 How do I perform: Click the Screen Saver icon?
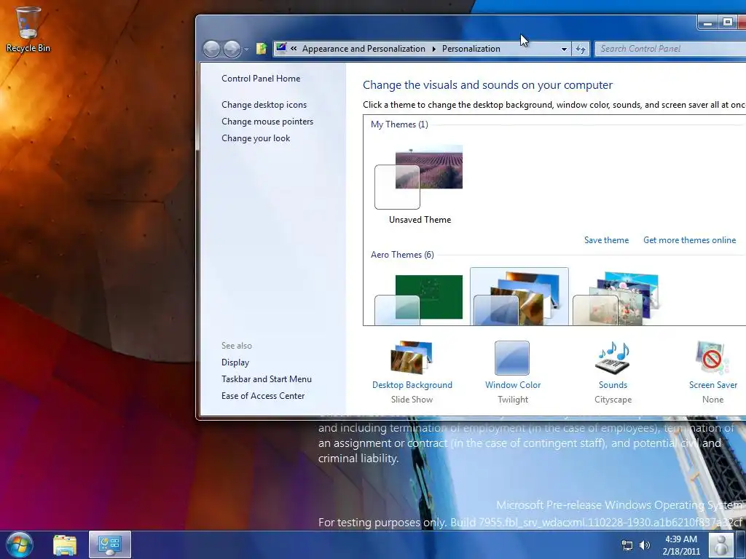(712, 358)
